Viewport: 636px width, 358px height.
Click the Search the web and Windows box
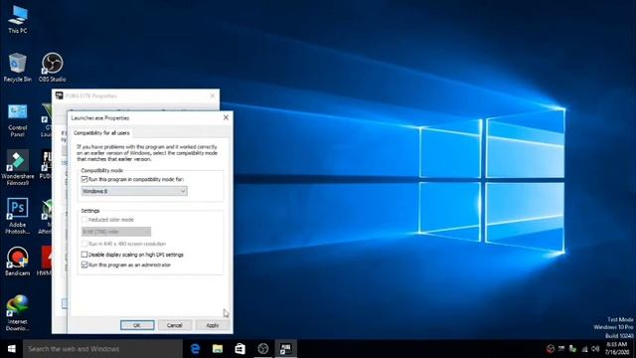(x=102, y=349)
